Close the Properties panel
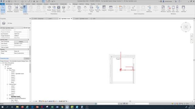Viewport: 195px width, 109px height. tap(30, 18)
